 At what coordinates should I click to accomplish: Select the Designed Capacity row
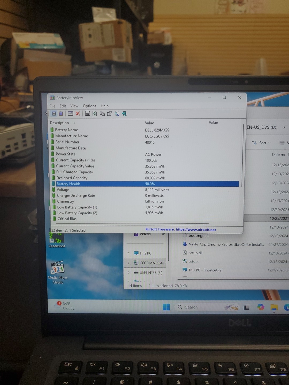(145, 178)
